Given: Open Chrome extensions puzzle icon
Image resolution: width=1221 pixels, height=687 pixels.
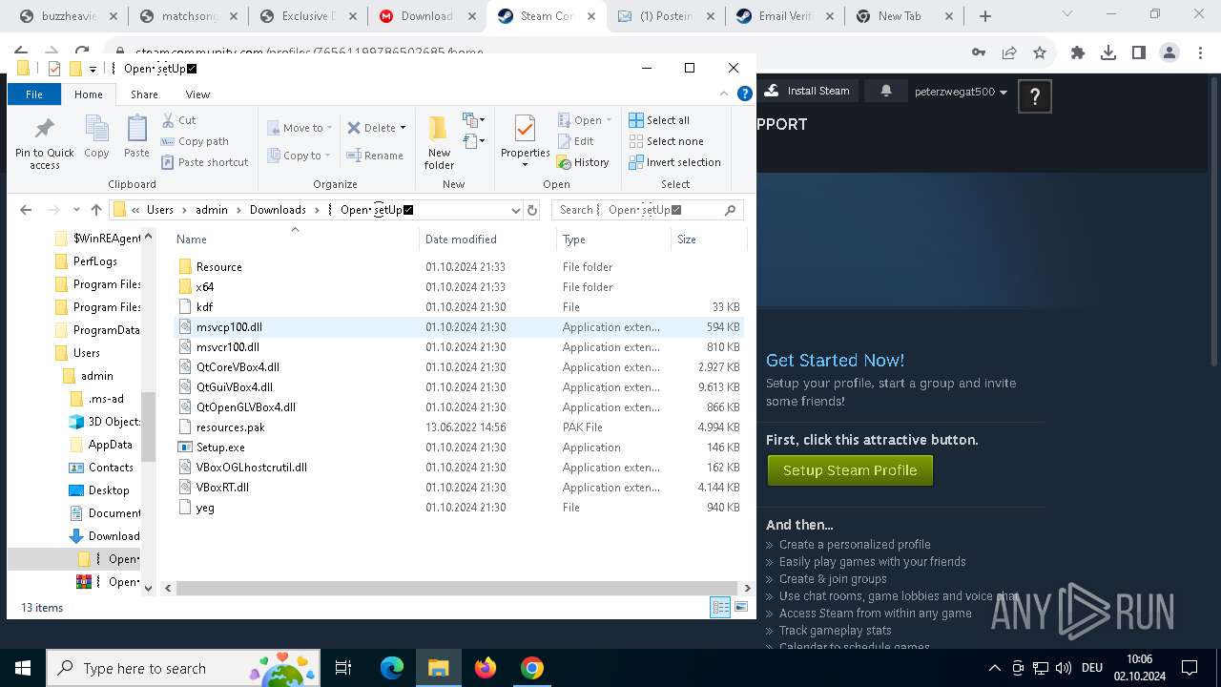Looking at the screenshot, I should [x=1078, y=53].
